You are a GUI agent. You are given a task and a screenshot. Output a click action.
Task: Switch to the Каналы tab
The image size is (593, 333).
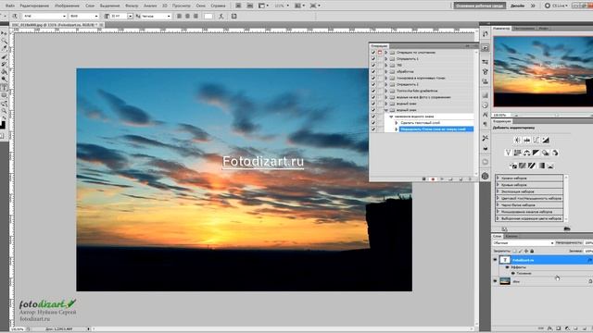point(511,237)
